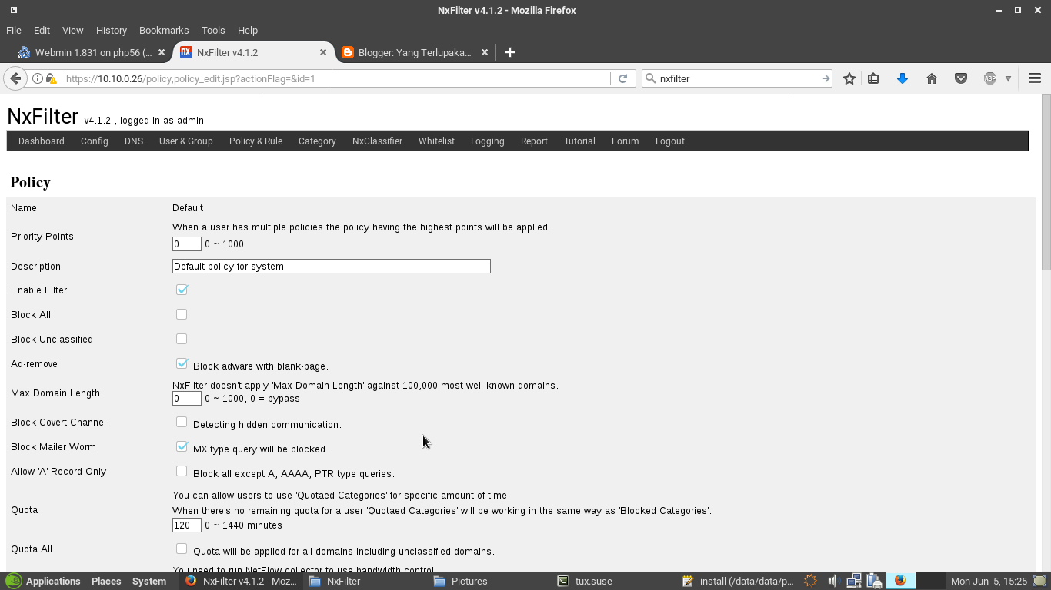Submit search with the go arrow
Image resolution: width=1051 pixels, height=590 pixels.
(826, 78)
